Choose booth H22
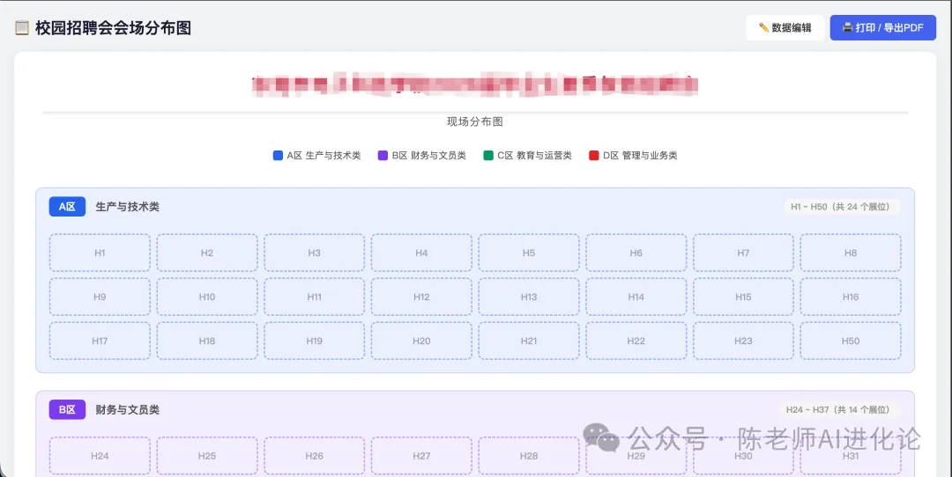Screen dimensions: 952x477 (636, 341)
